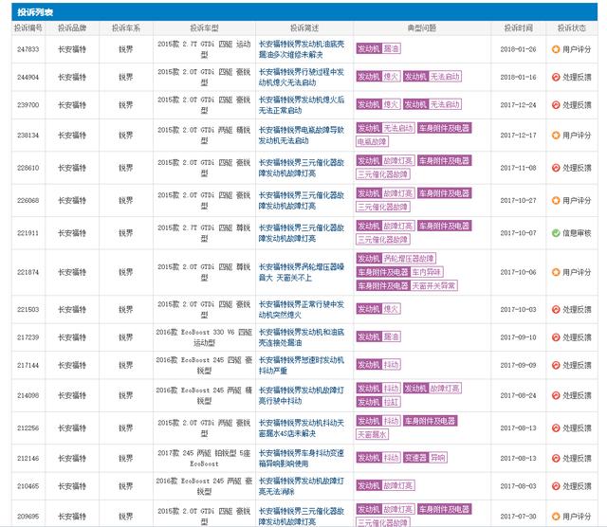
Task: Open the 三元催化器故障 complaint link in row 226068
Action: [302, 200]
